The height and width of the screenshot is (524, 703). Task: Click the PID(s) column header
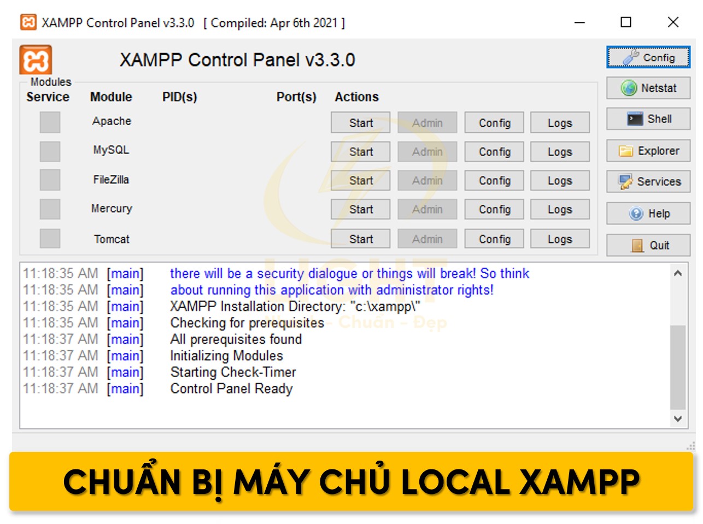coord(180,97)
